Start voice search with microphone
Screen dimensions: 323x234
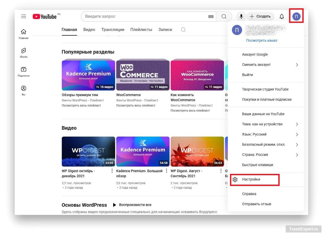tap(241, 16)
